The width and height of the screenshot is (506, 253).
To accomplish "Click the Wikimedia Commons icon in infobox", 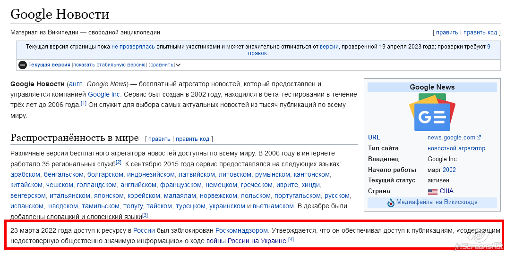I will [x=391, y=203].
